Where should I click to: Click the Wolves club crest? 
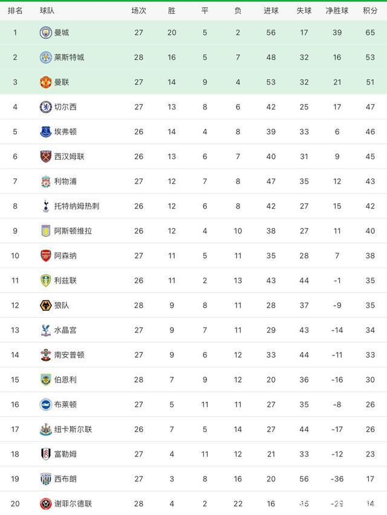45,305
